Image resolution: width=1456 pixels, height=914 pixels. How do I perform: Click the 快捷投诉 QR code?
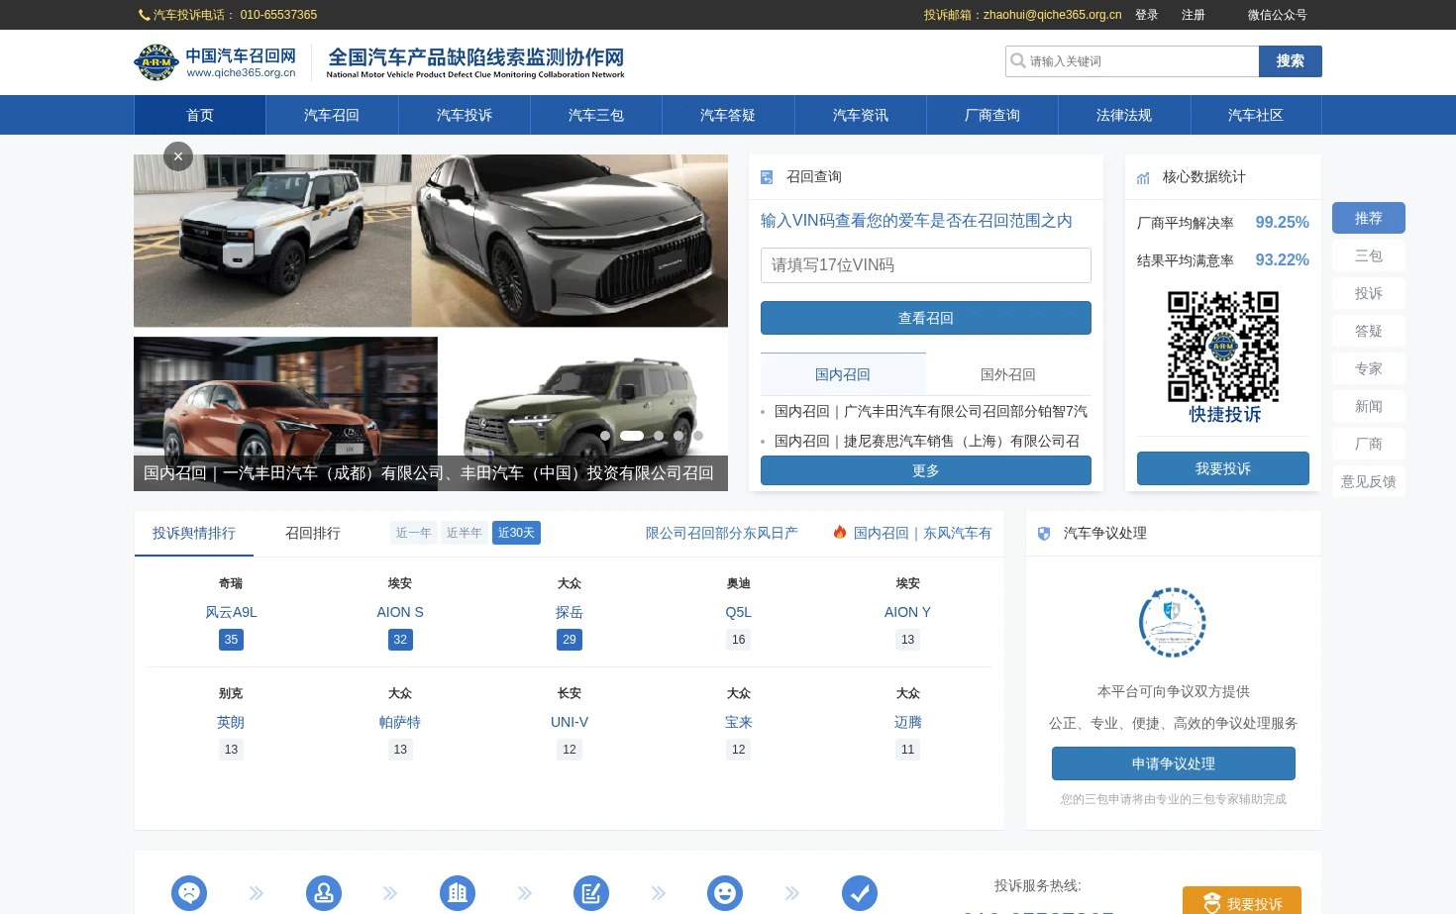pos(1223,346)
